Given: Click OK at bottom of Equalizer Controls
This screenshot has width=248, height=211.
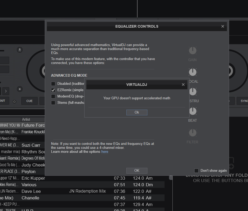Looking at the screenshot, I should (137, 171).
